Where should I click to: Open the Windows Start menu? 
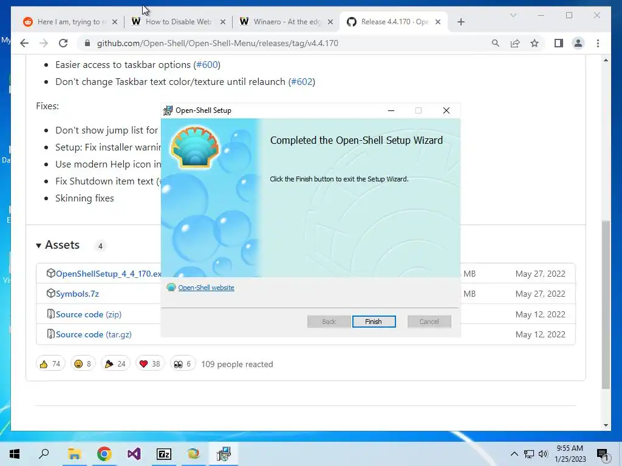pos(15,454)
